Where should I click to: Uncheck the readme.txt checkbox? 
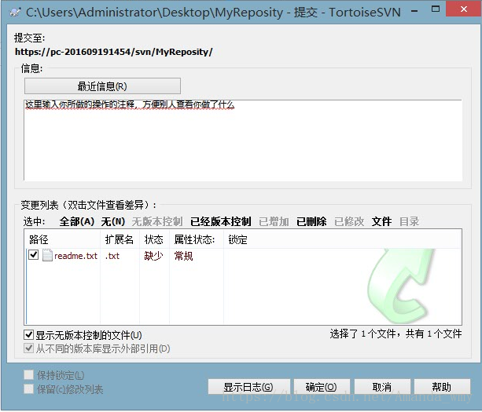pos(33,254)
